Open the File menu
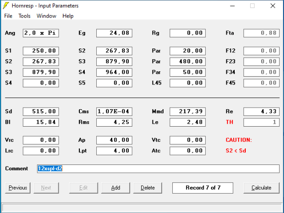 pos(8,16)
